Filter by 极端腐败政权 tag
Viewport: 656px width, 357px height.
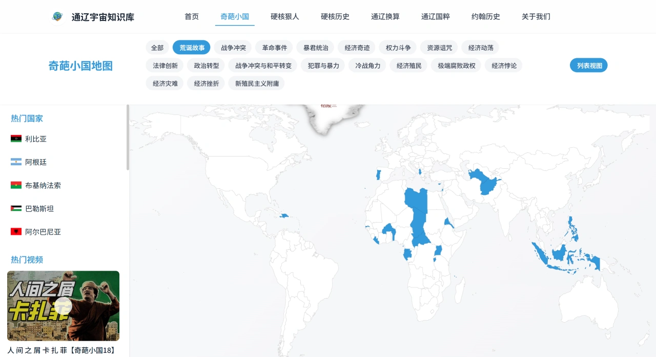click(x=457, y=65)
